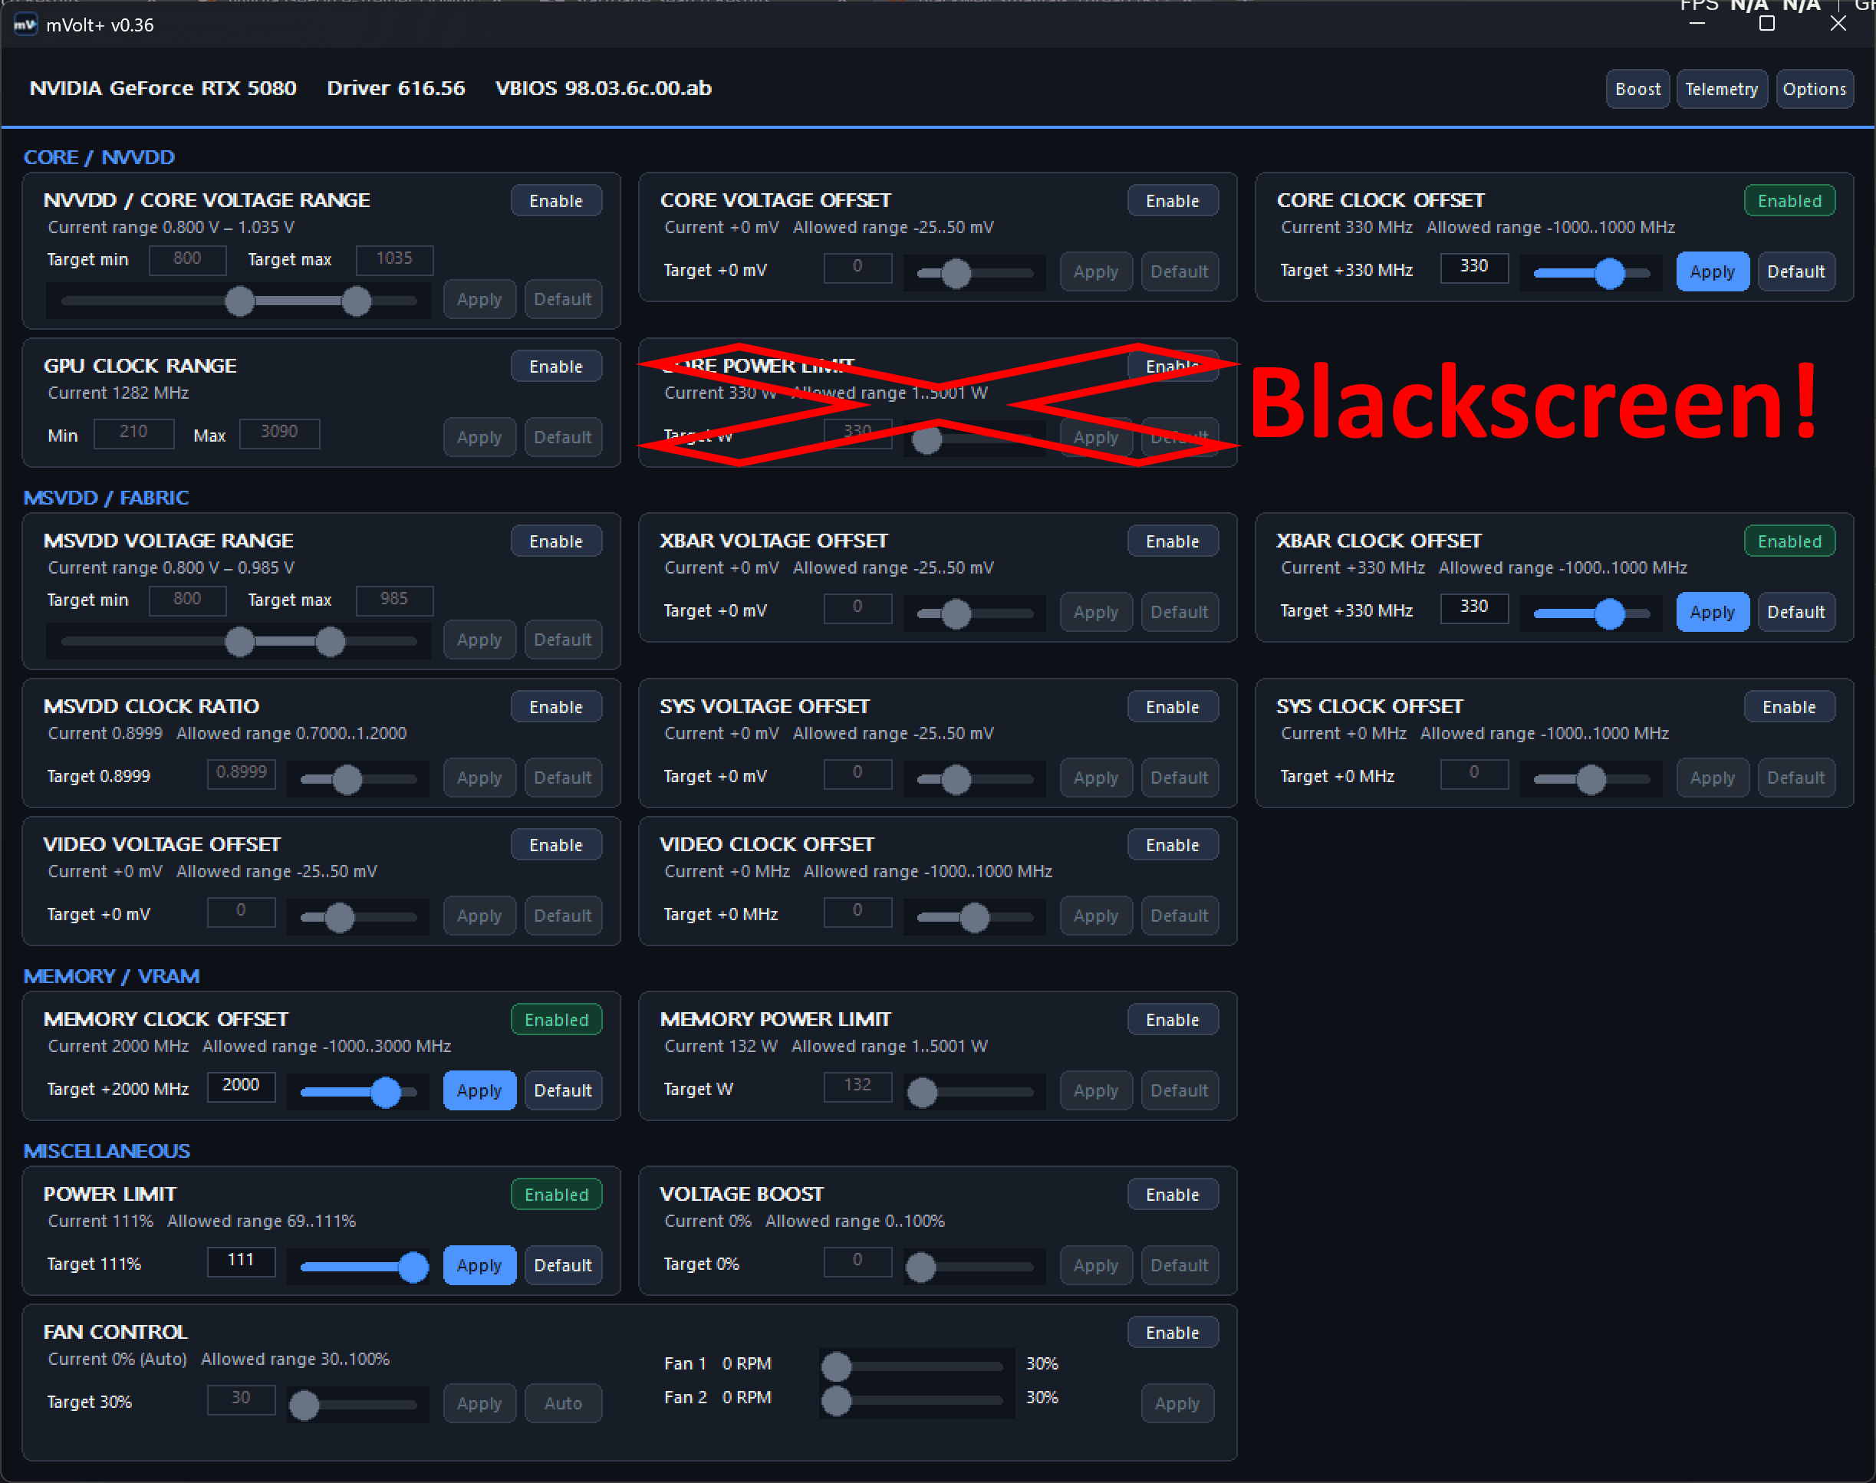Click the GPU Clock Range Max field

(280, 433)
